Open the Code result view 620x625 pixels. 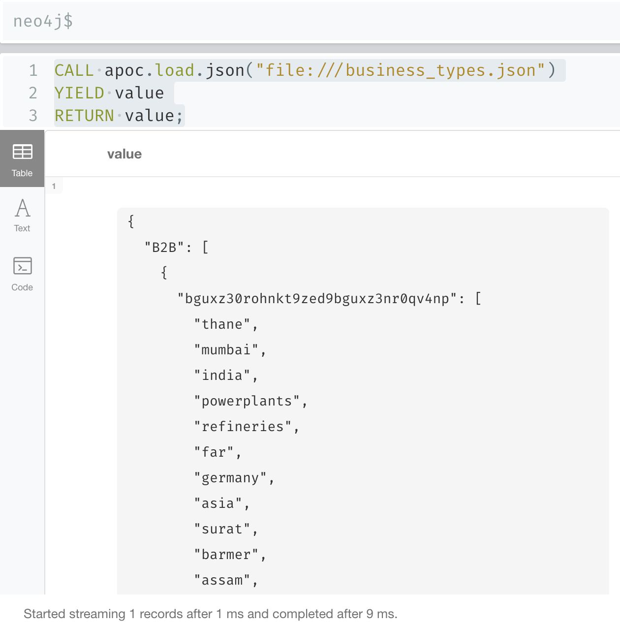click(22, 274)
